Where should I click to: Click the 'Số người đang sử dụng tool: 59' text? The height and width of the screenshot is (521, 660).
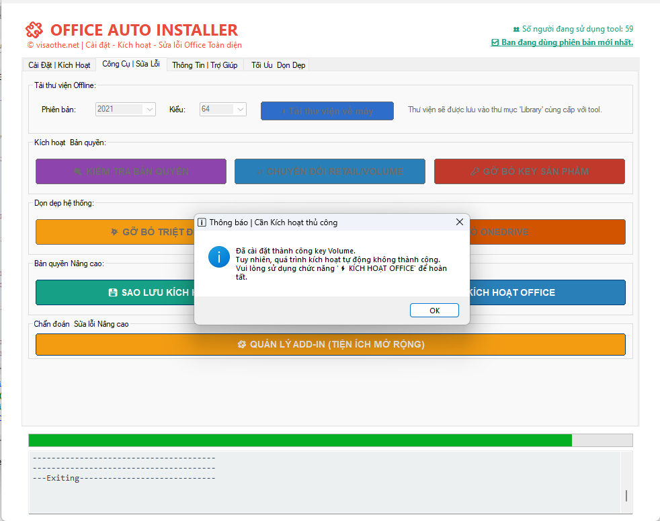click(x=577, y=29)
